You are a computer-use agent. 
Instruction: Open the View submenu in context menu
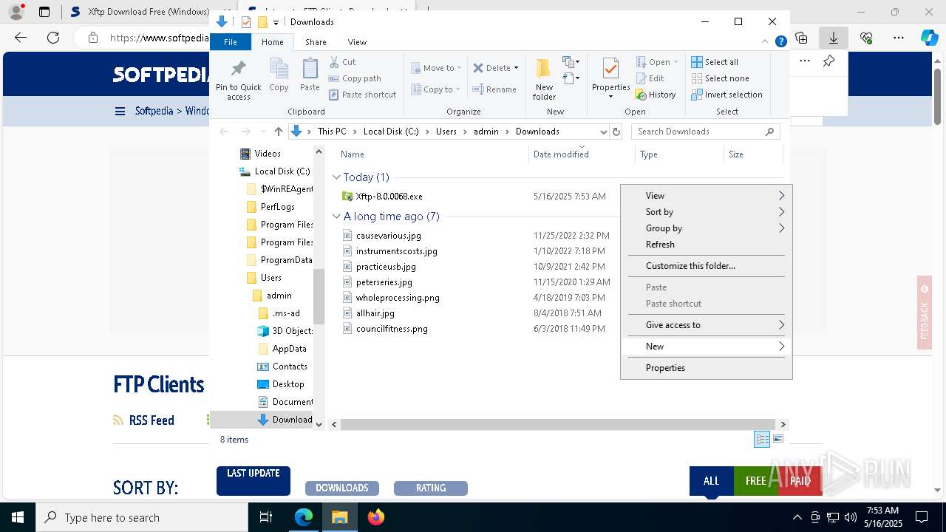[706, 196]
